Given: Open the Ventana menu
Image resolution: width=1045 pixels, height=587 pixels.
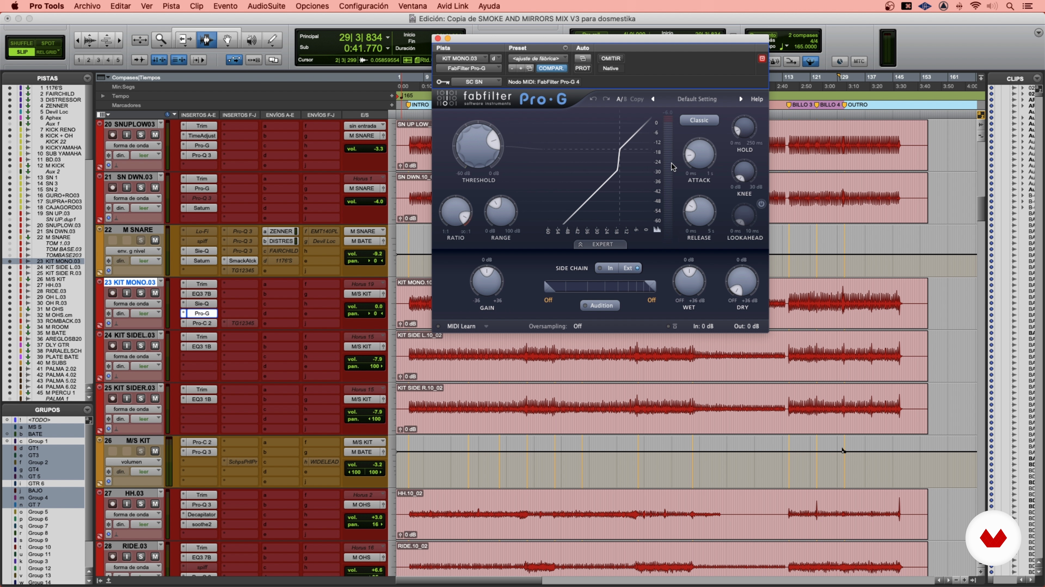Looking at the screenshot, I should click(x=413, y=6).
